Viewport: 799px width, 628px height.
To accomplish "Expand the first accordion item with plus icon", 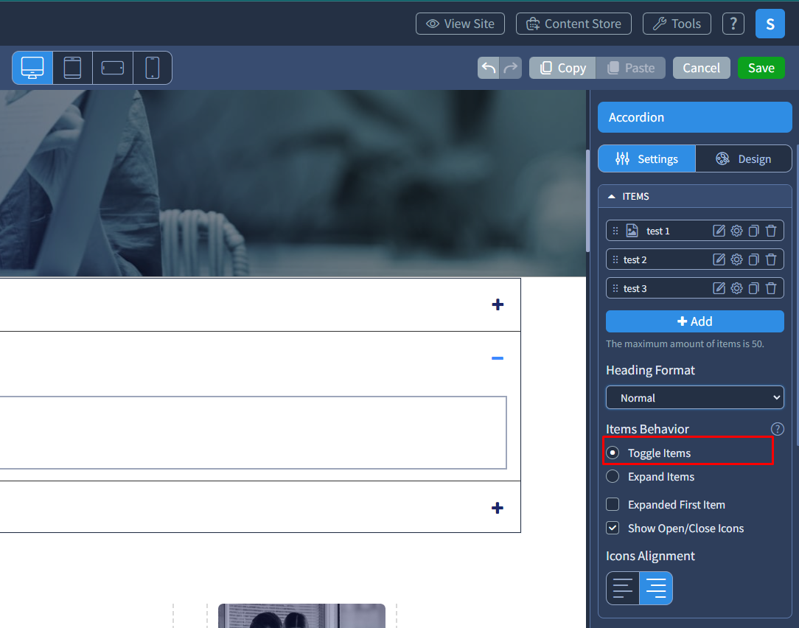I will click(498, 304).
